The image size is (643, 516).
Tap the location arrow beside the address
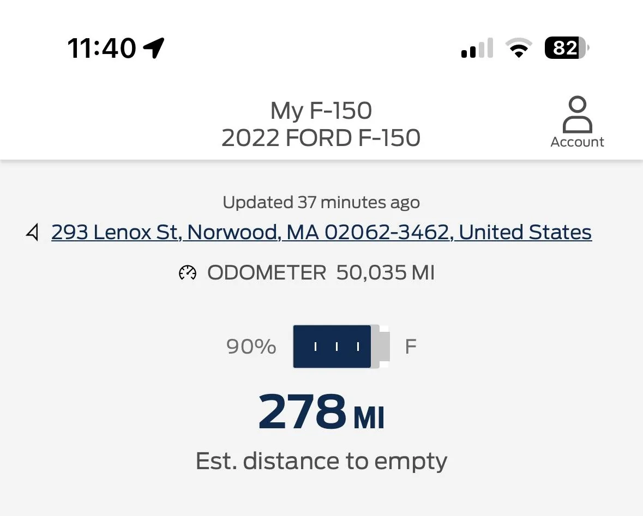[x=33, y=233]
